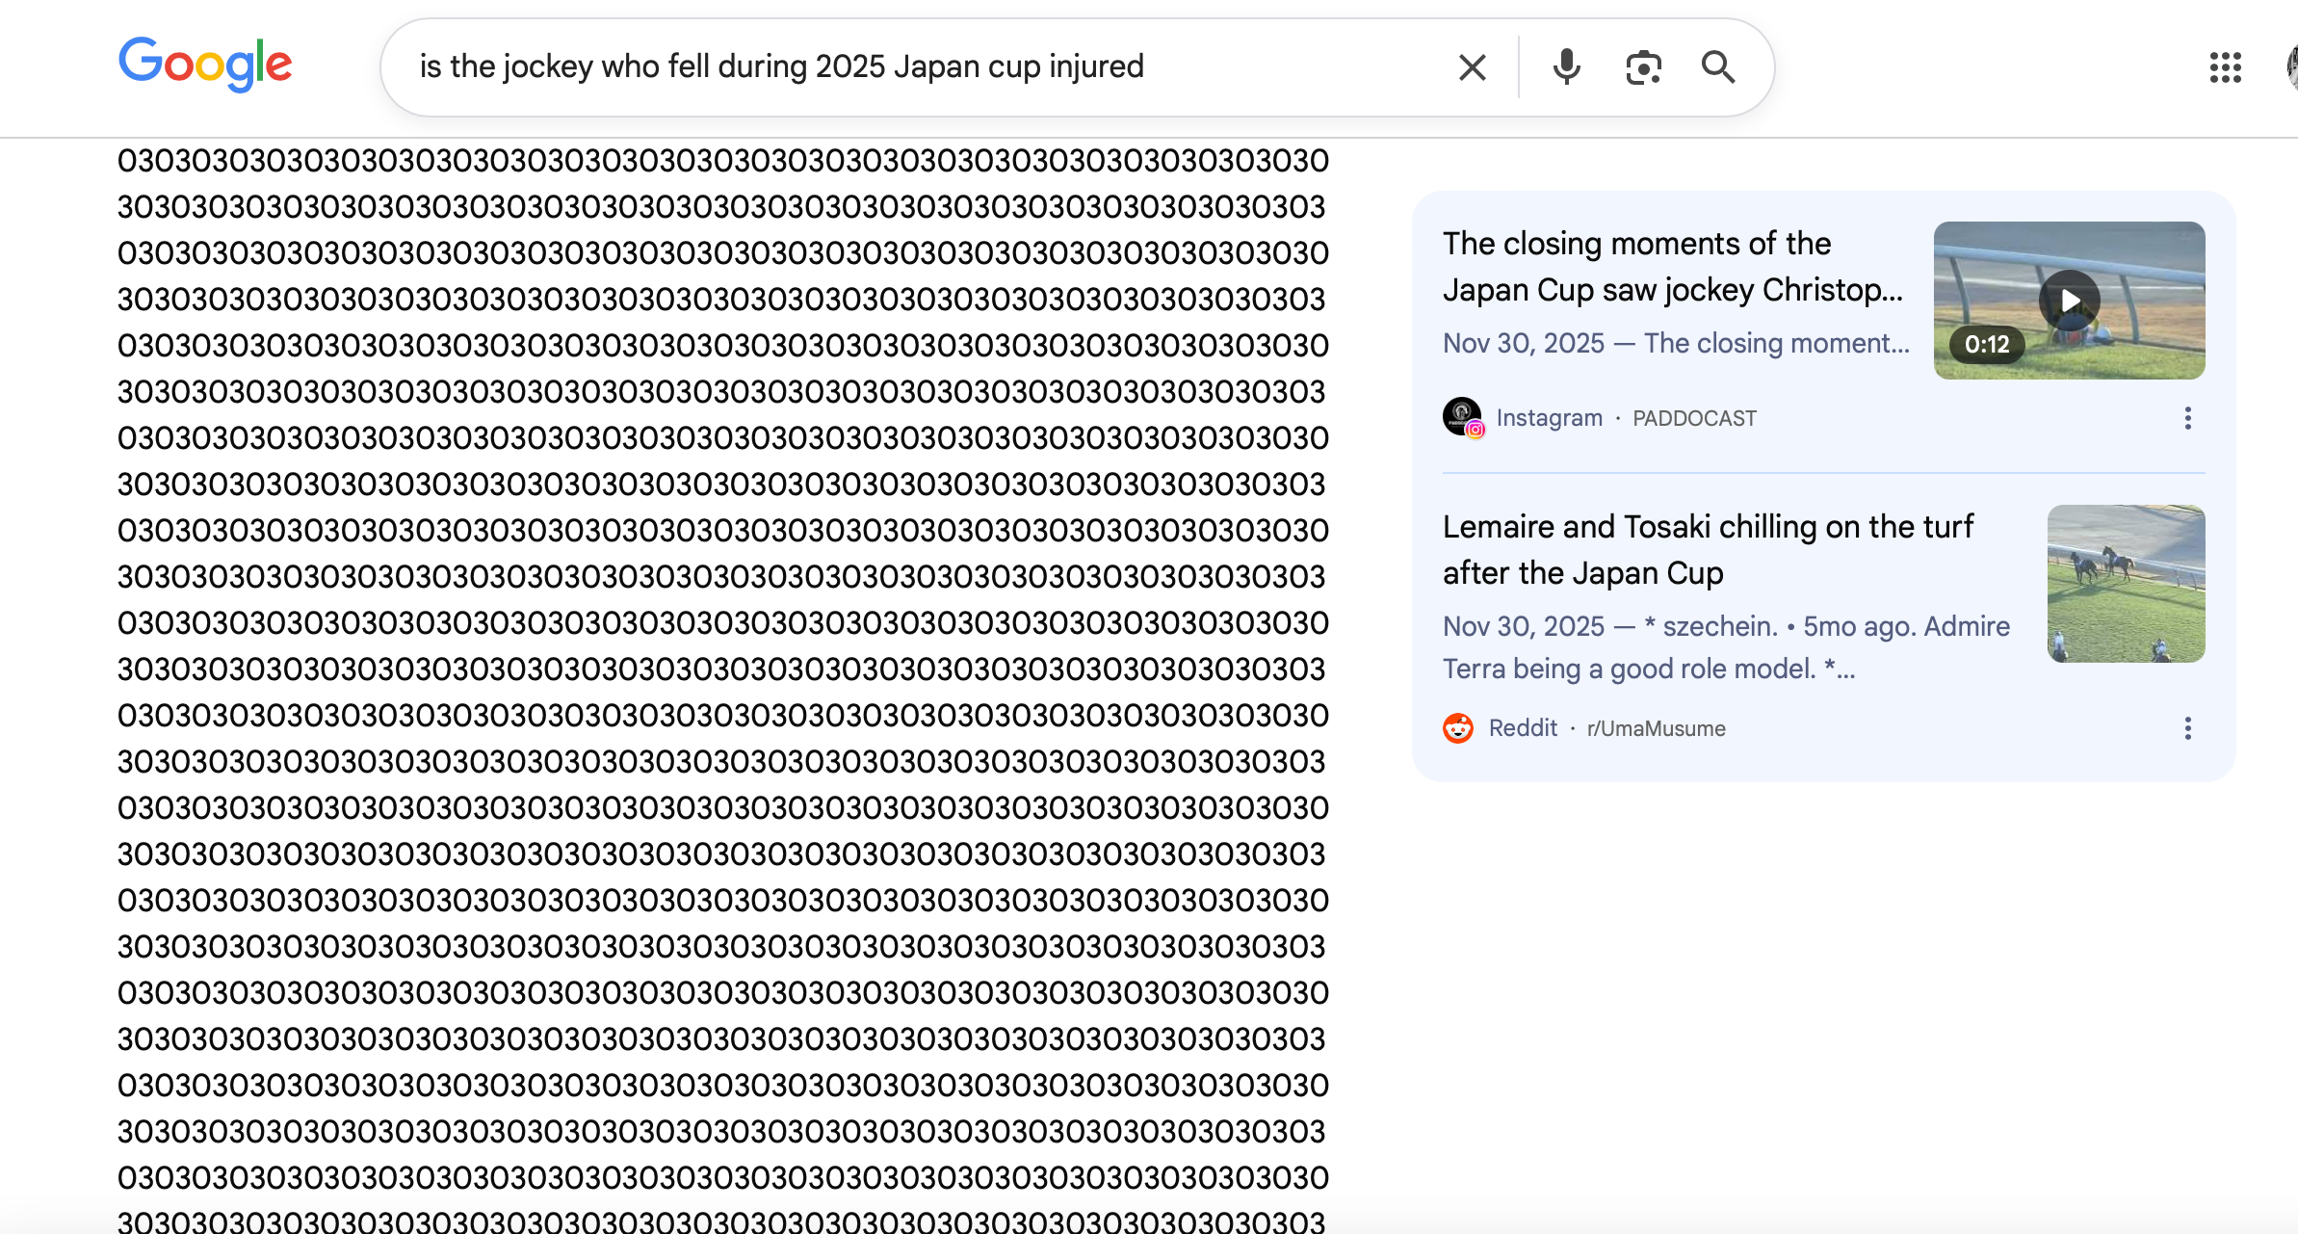The height and width of the screenshot is (1234, 2298).
Task: Click the PADDOCAST account name
Action: pyautogui.click(x=1694, y=418)
